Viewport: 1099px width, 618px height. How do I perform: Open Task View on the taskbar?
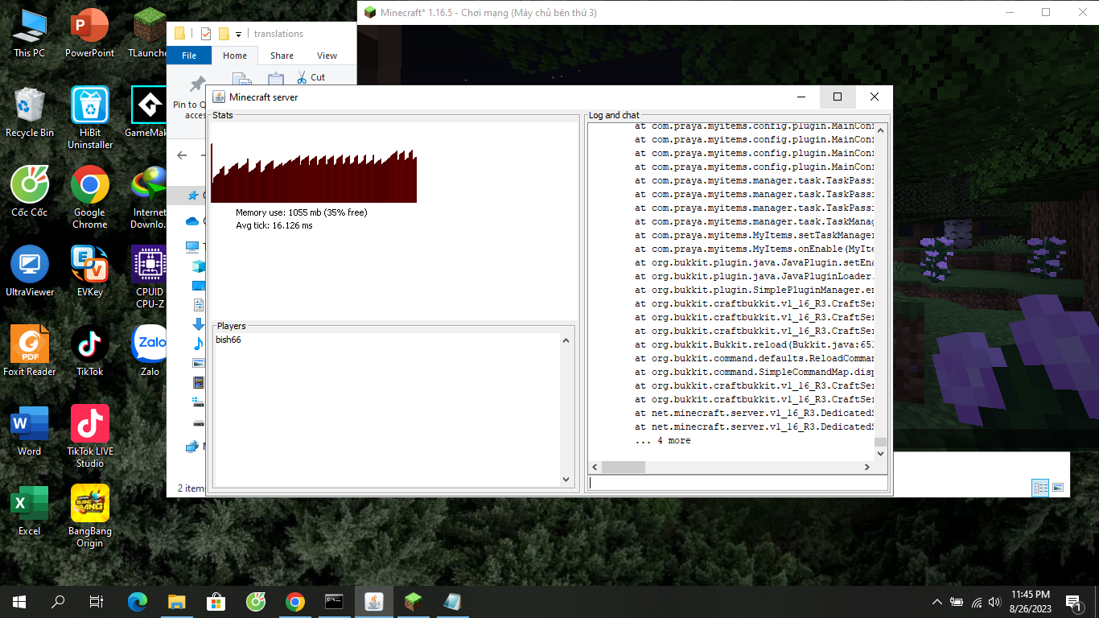coord(97,601)
